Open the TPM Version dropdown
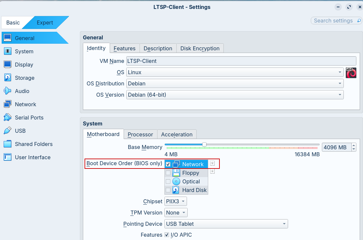The height and width of the screenshot is (240, 363). point(176,213)
